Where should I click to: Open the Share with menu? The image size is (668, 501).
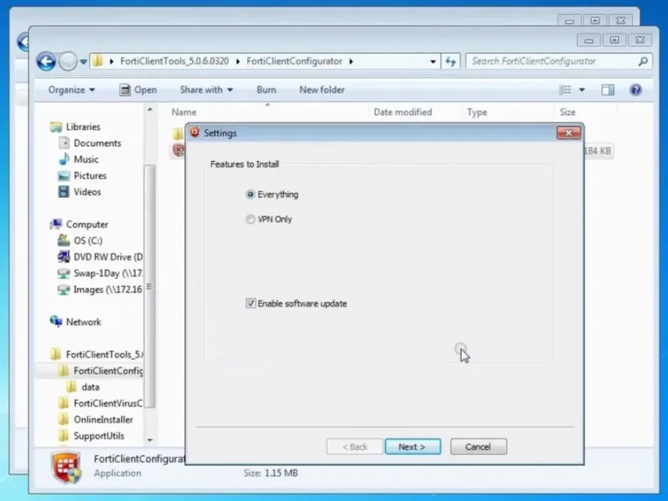[206, 89]
